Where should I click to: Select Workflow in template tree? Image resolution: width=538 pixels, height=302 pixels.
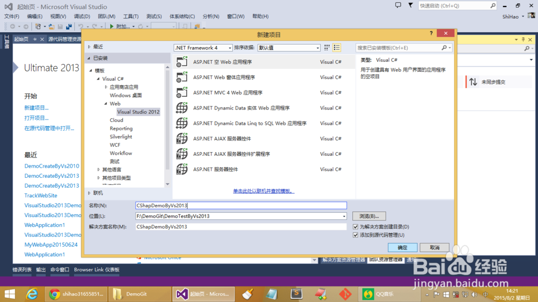pos(121,153)
